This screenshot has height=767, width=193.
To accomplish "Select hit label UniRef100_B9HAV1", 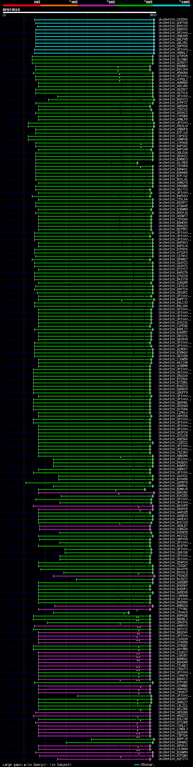I will point(173,170).
